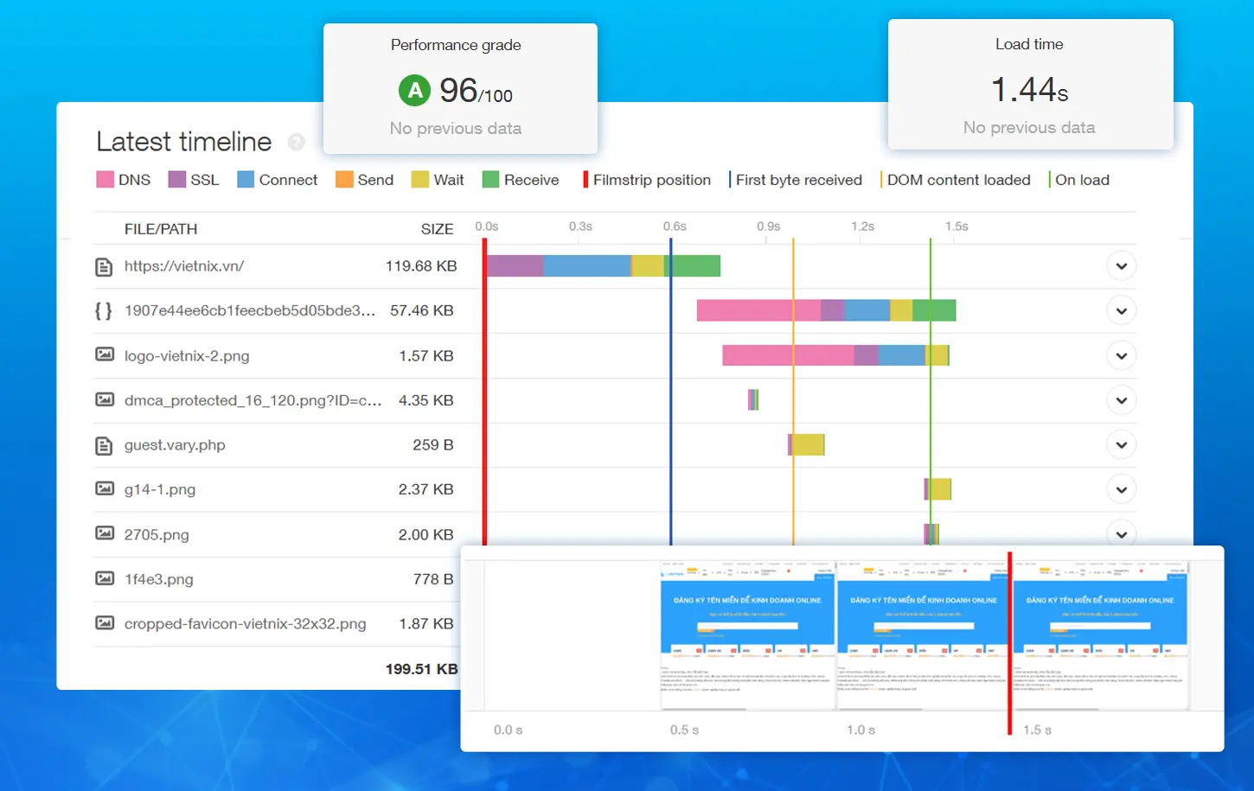Sort by the FILE/PATH column header
Viewport: 1254px width, 791px height.
click(x=161, y=229)
